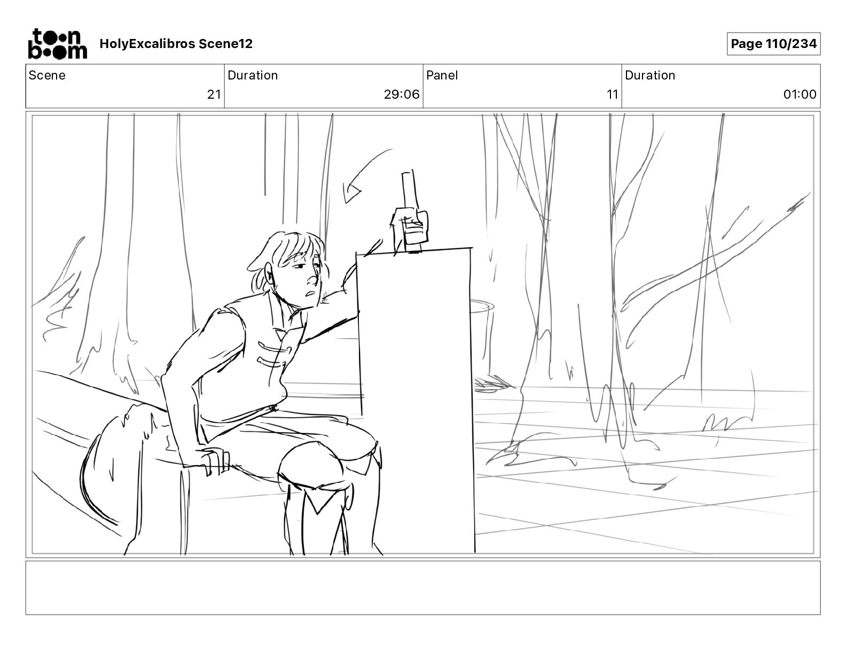Select scene duration value 29:06
This screenshot has width=846, height=653.
[x=402, y=94]
